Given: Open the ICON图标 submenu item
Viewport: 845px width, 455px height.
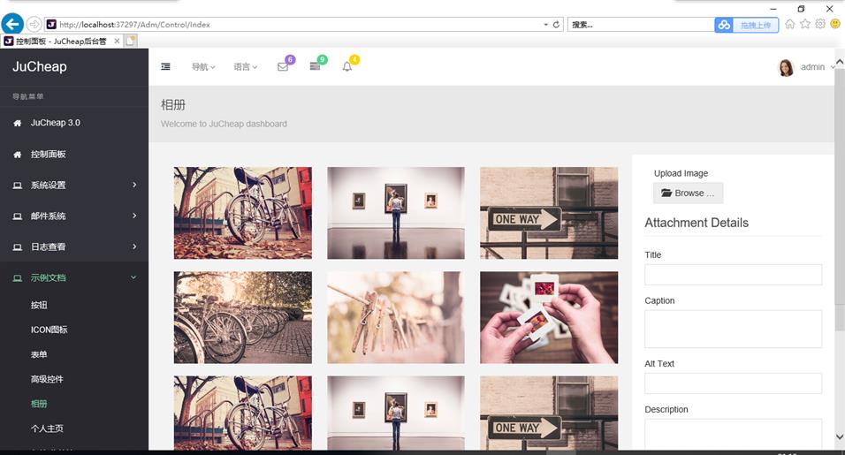Looking at the screenshot, I should (x=49, y=330).
